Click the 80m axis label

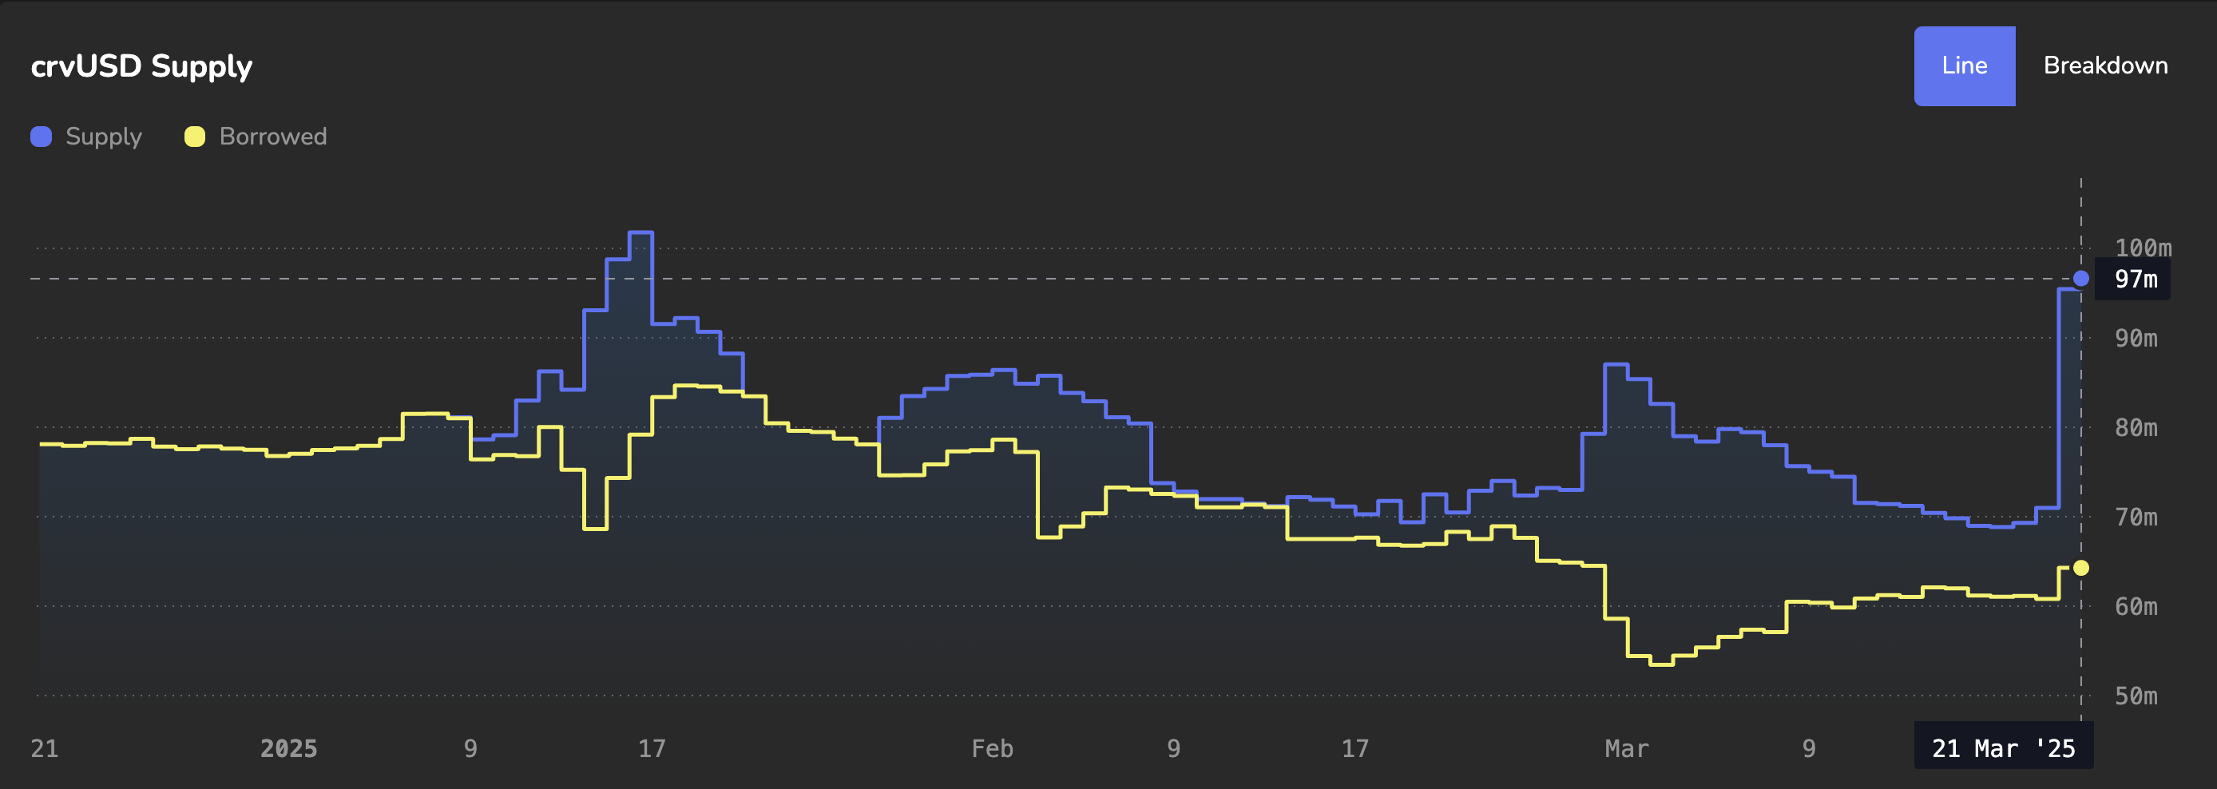[x=2136, y=427]
